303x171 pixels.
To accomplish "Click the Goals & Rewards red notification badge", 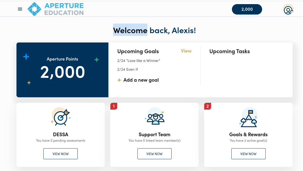I will click(x=207, y=106).
